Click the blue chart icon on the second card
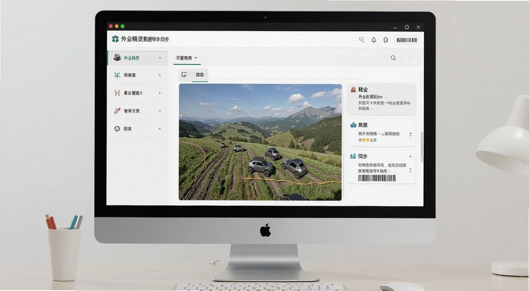Image resolution: width=529 pixels, height=291 pixels. coord(353,125)
